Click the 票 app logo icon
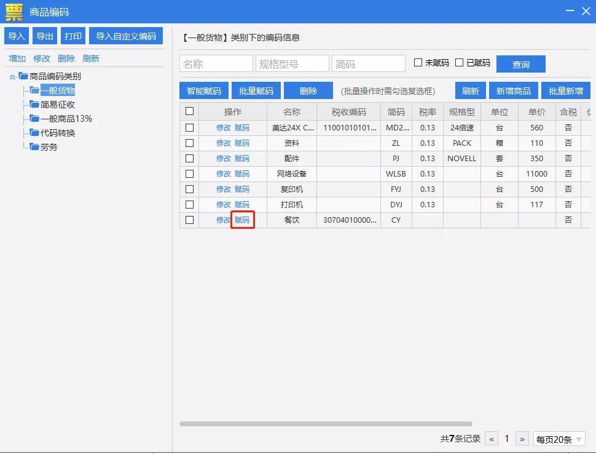Screen dimensions: 596x454 pyautogui.click(x=14, y=12)
